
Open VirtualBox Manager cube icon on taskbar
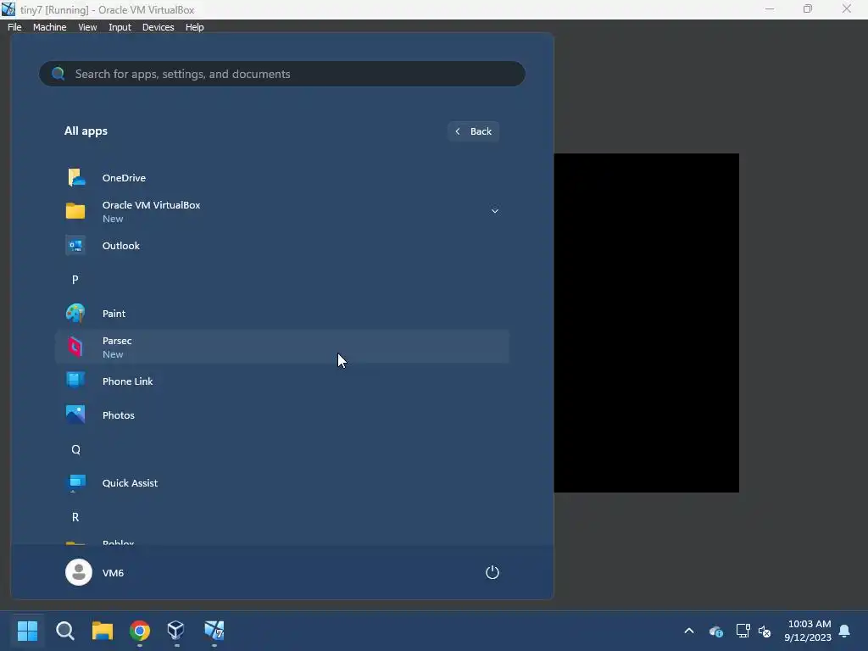click(x=176, y=630)
